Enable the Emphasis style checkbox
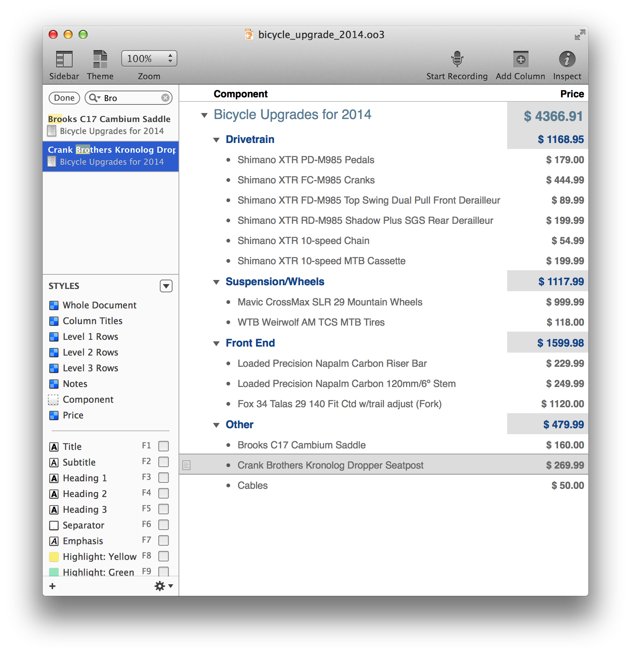The height and width of the screenshot is (655, 631). click(x=164, y=540)
